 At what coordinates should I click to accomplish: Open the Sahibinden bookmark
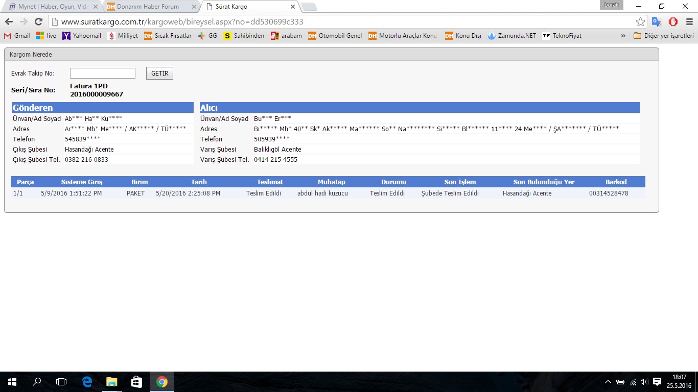pyautogui.click(x=244, y=36)
